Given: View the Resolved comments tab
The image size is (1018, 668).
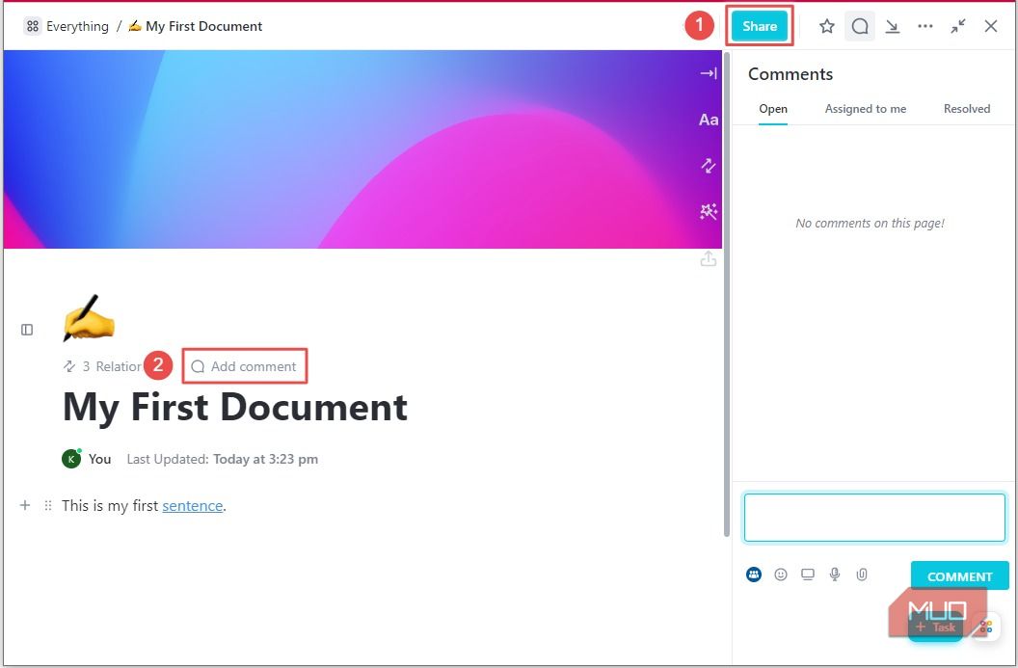Looking at the screenshot, I should (x=967, y=109).
